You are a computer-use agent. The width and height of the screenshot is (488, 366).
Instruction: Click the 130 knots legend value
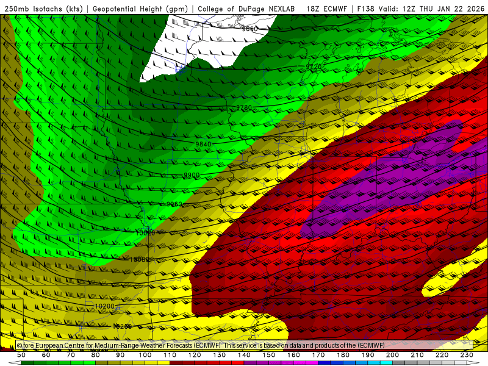pos(220,355)
